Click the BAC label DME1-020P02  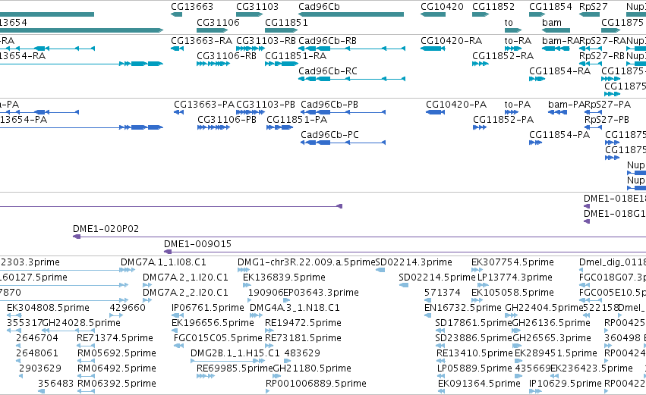tap(106, 229)
